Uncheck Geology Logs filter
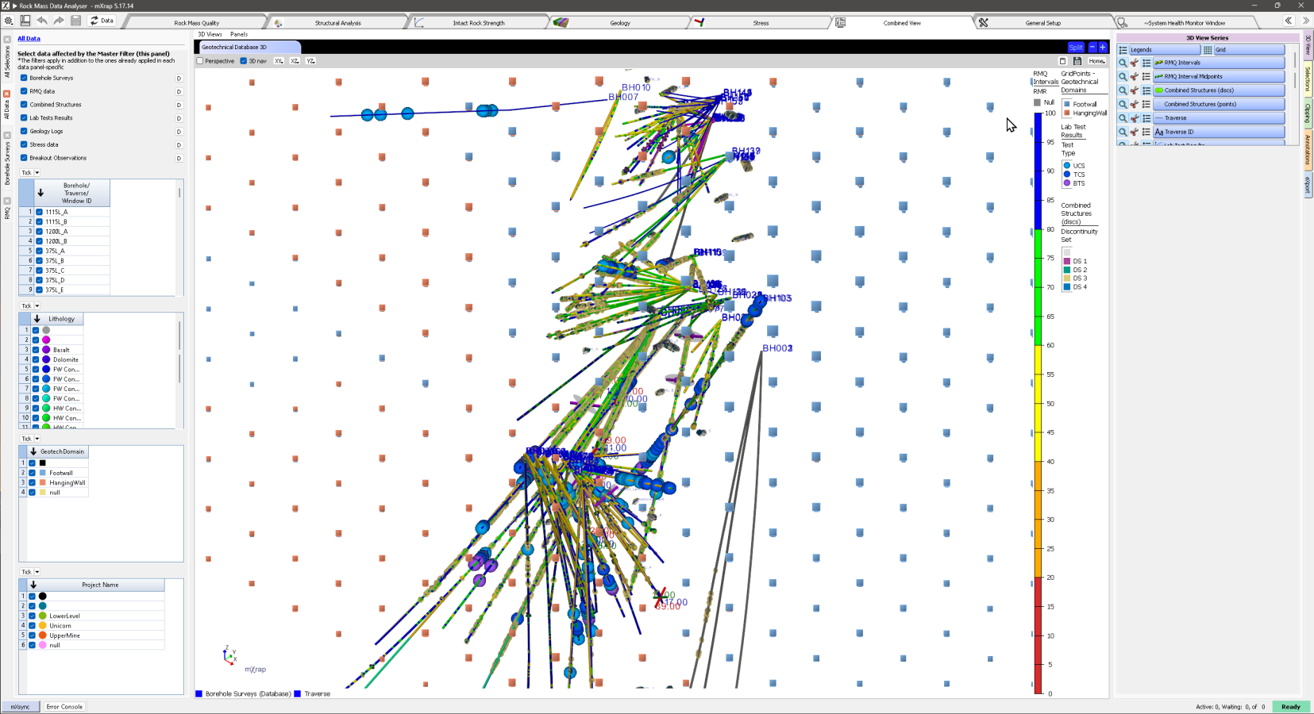 point(24,131)
